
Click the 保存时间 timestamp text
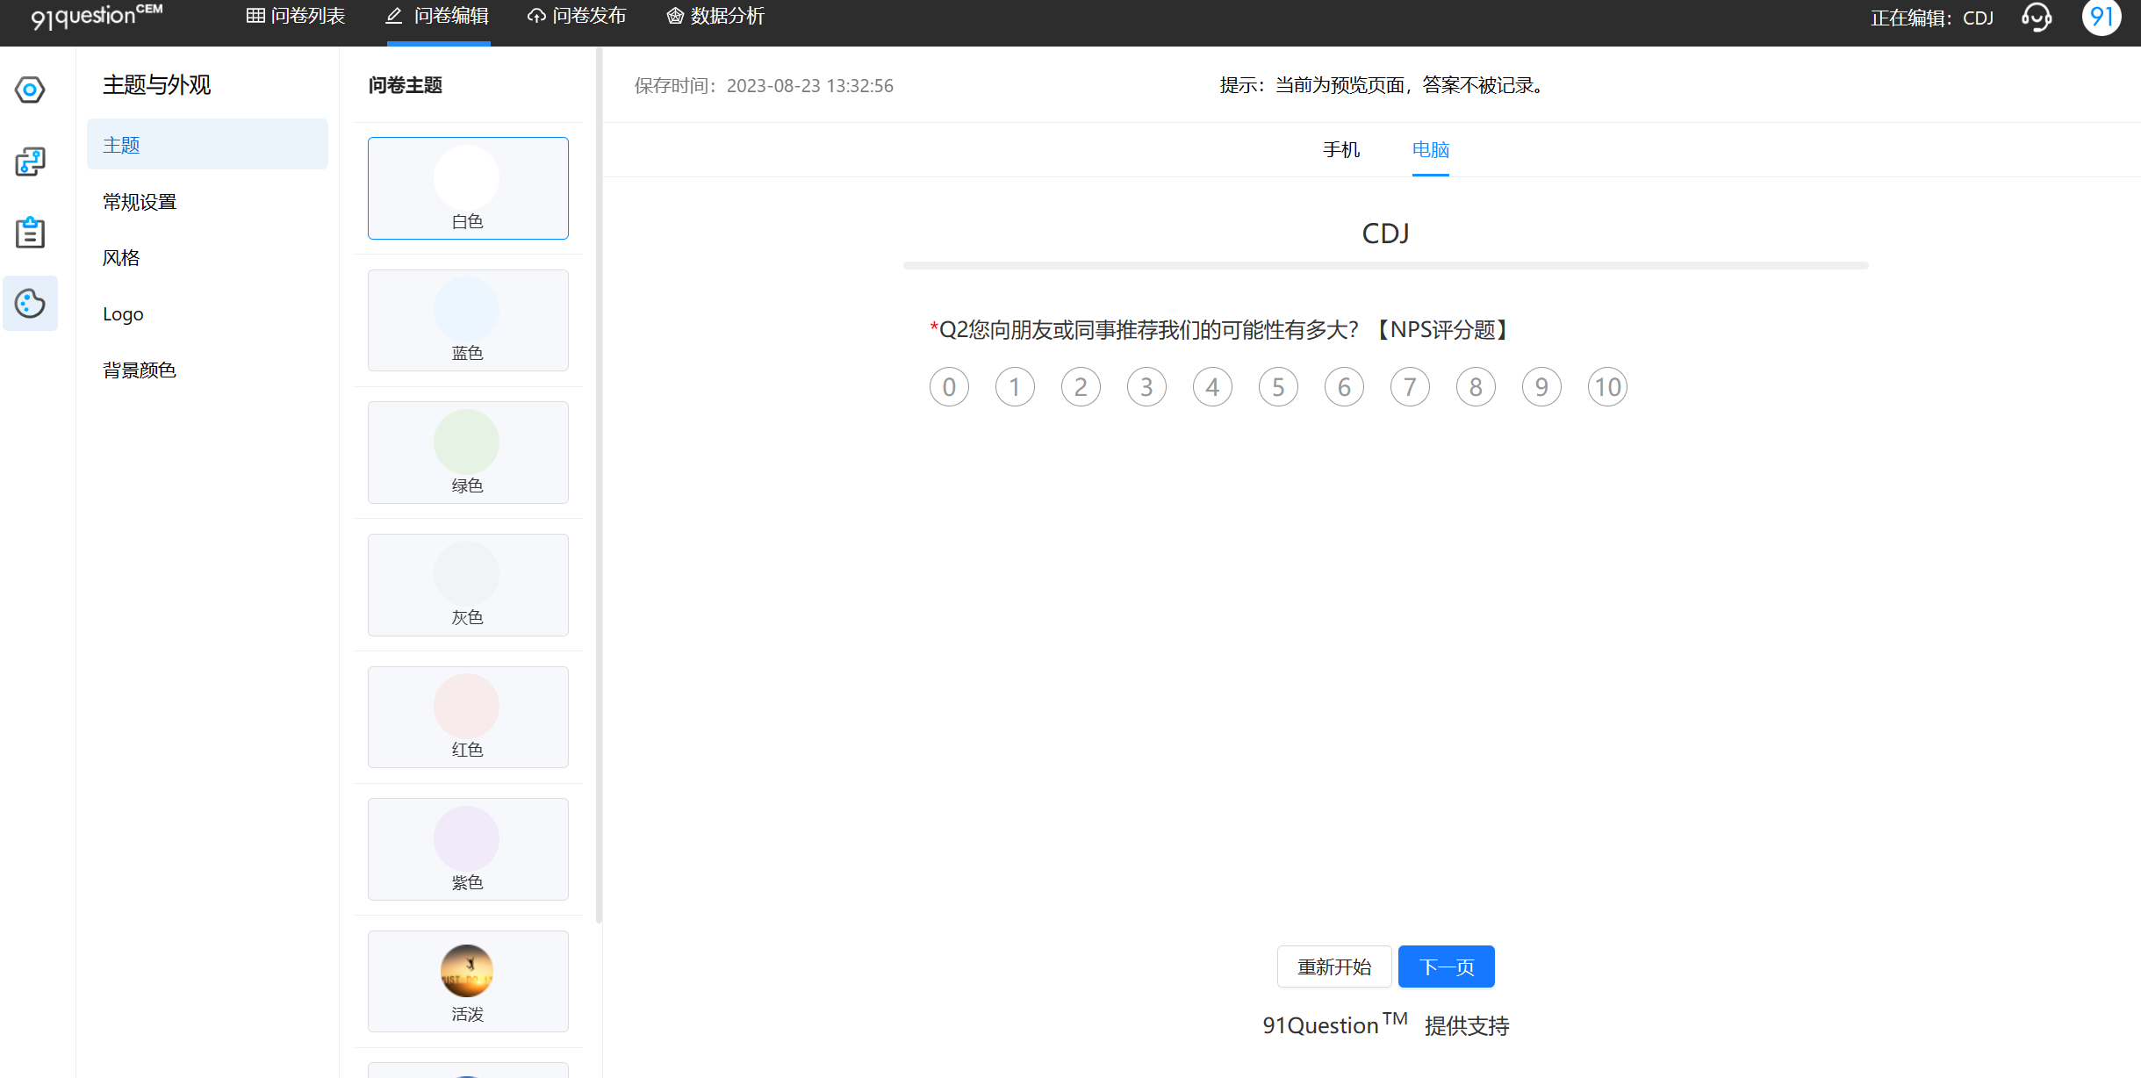pos(764,85)
